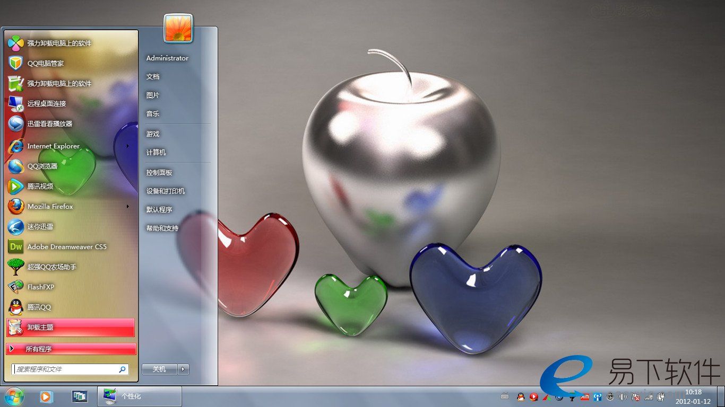Click the window switcher taskbar icon

[x=80, y=396]
